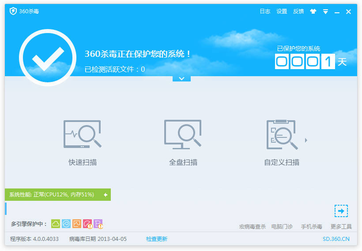Open 手机杀毒 mobile antivirus tool
This screenshot has height=251, width=362.
pyautogui.click(x=311, y=227)
